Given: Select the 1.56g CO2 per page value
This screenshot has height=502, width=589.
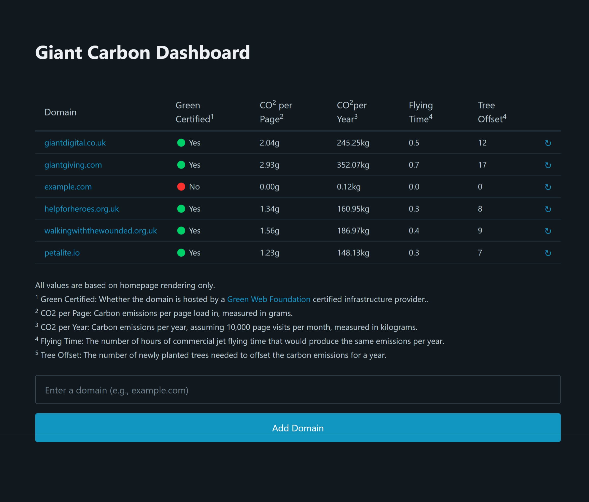Looking at the screenshot, I should [x=270, y=231].
